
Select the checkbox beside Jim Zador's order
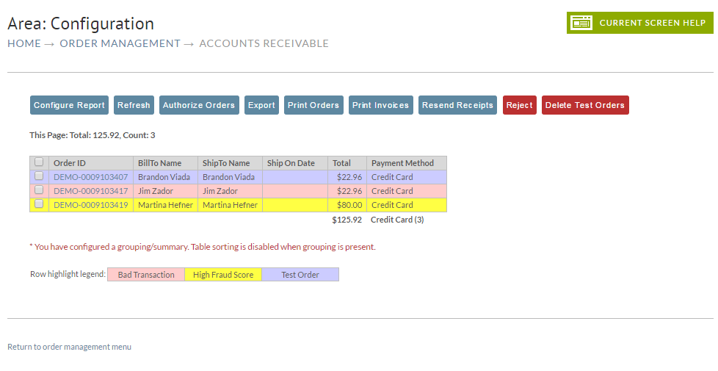tap(39, 190)
